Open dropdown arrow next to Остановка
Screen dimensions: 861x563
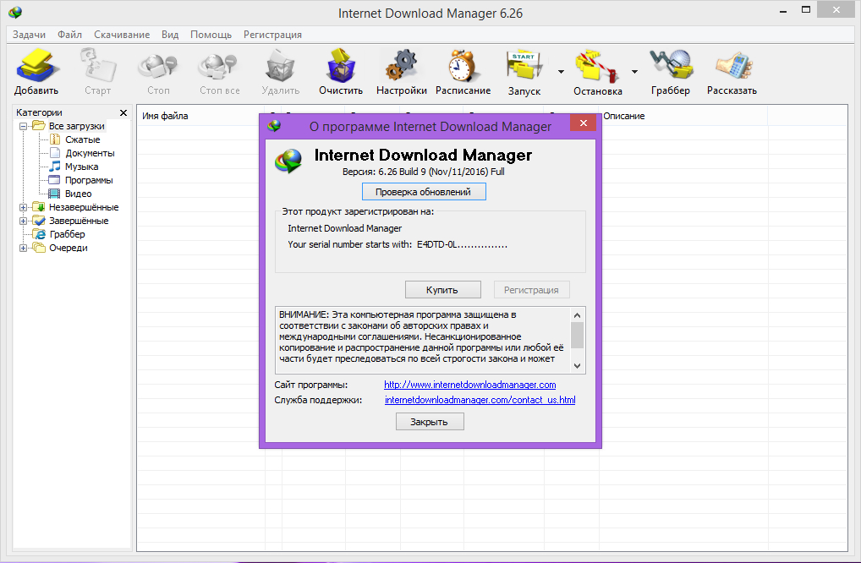(x=634, y=72)
